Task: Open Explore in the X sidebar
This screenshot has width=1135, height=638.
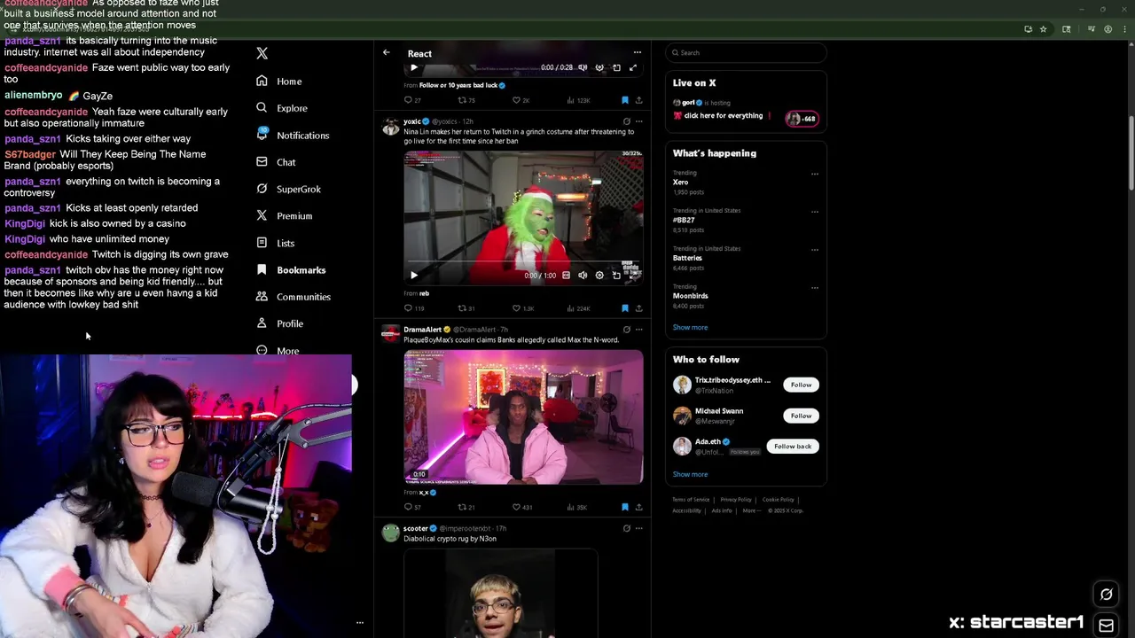Action: click(282, 108)
